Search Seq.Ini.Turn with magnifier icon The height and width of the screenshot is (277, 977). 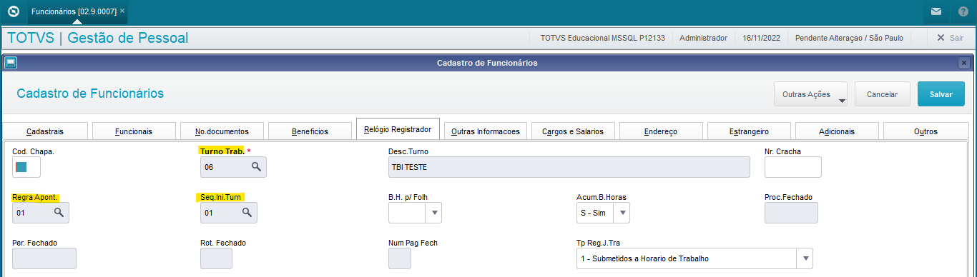(247, 213)
